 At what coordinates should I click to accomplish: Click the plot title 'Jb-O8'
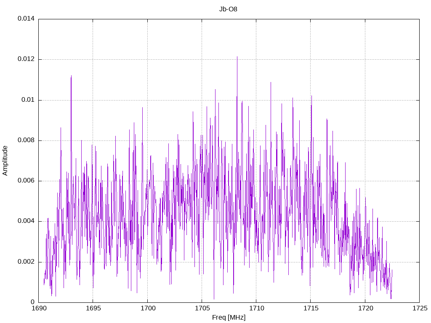[x=228, y=9]
